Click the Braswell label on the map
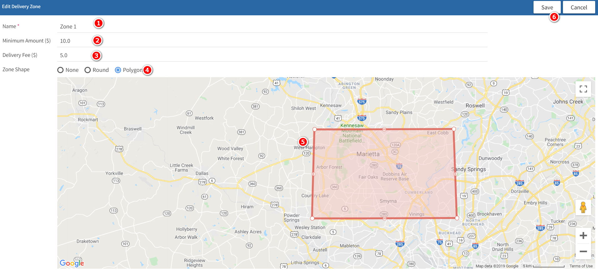Screen dimensions: 598x279 [x=133, y=129]
